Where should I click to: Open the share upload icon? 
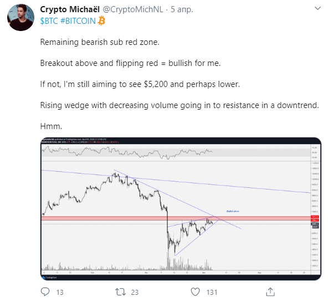click(x=270, y=292)
